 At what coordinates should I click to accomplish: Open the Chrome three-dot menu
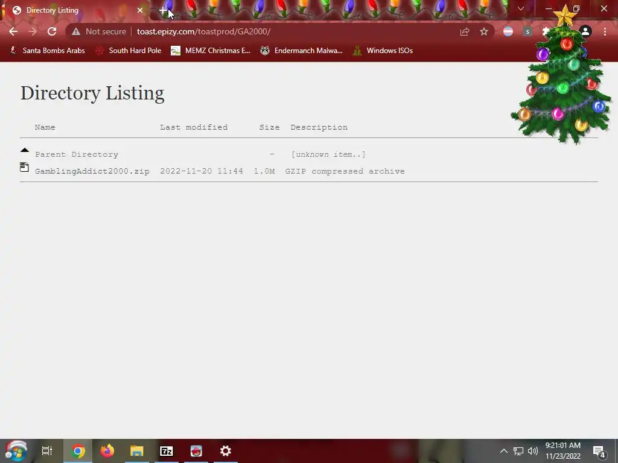[x=605, y=31]
